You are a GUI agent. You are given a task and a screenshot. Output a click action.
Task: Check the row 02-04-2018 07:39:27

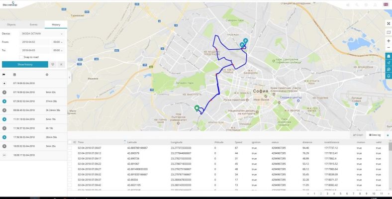point(70,169)
